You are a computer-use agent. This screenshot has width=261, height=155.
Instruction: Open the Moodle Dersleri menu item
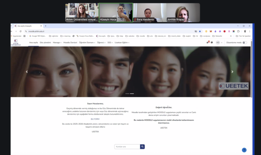point(70,42)
